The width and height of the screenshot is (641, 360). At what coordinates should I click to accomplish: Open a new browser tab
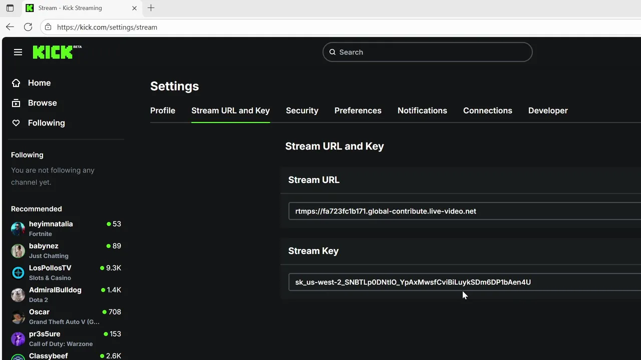[x=151, y=8]
